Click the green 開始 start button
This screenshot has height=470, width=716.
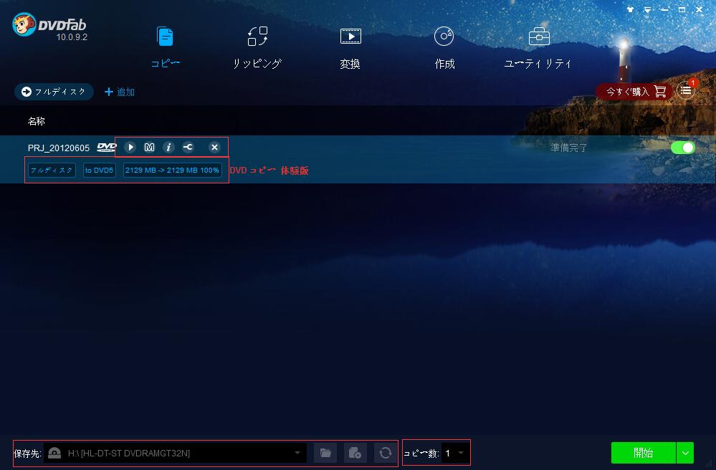click(x=644, y=453)
